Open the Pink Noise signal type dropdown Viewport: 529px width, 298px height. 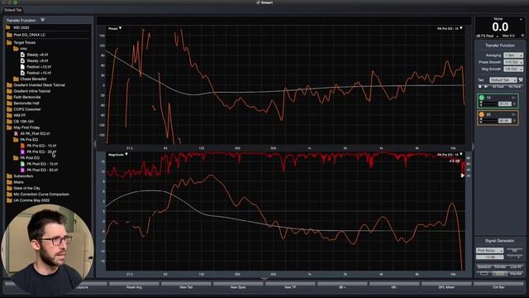[489, 251]
